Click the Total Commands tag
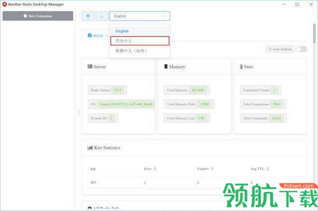 [263, 118]
